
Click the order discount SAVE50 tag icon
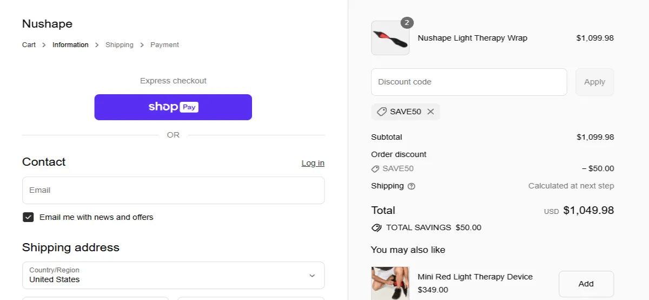pos(375,169)
